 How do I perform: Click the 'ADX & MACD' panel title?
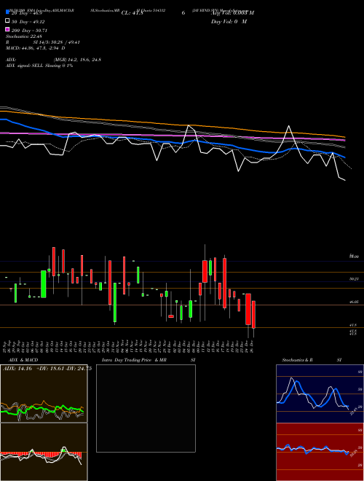(x=23, y=360)
